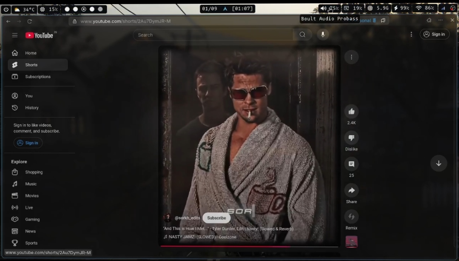Click the volume 75% indicator
This screenshot has height=261, width=459.
[329, 8]
